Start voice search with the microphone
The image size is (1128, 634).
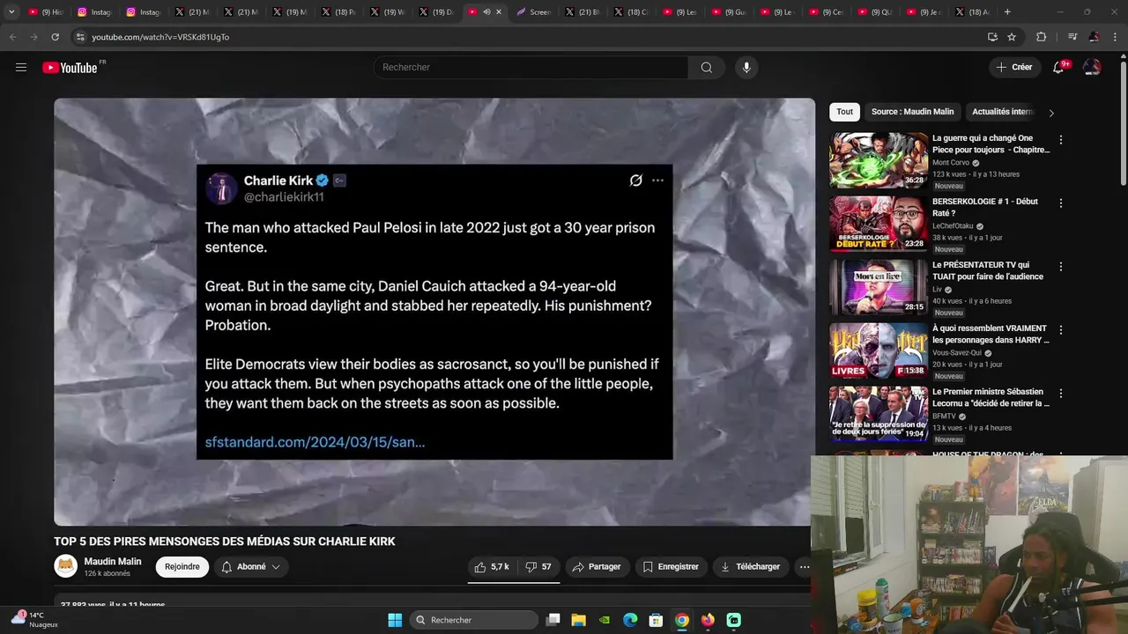click(x=746, y=67)
